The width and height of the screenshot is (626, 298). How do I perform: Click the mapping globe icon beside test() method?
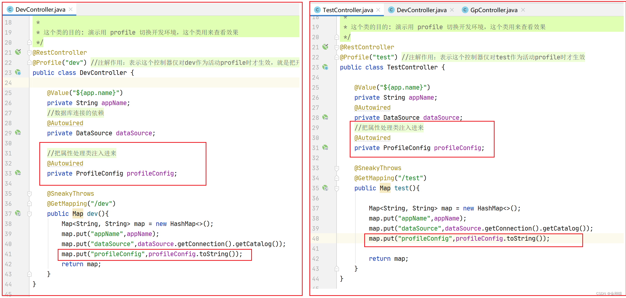[326, 188]
